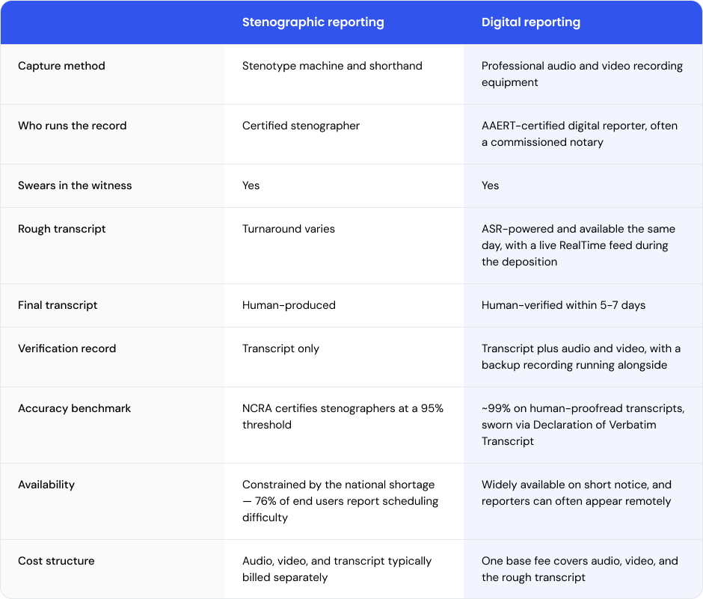This screenshot has height=599, width=703.
Task: Select the Final transcript row label
Action: click(x=58, y=305)
